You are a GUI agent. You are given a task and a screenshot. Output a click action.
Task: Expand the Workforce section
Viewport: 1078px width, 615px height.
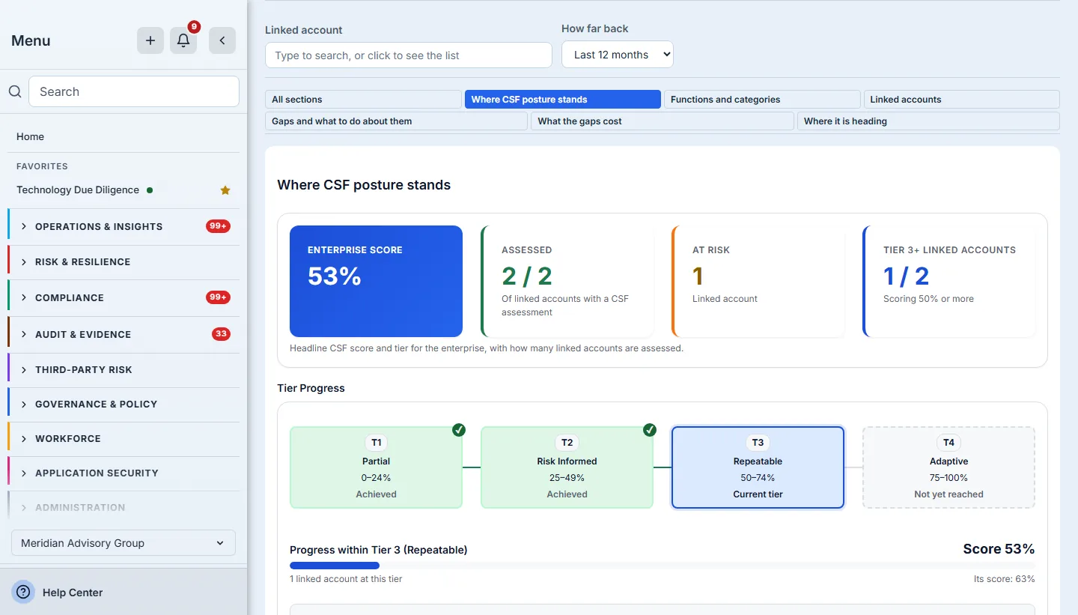pos(124,439)
